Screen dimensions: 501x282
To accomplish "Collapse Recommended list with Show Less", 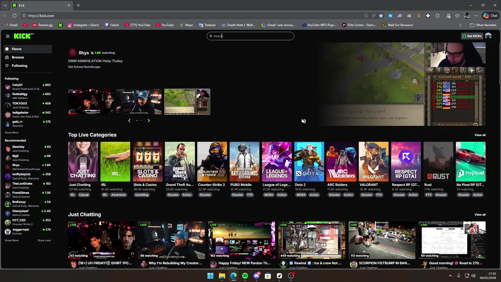I will (44, 240).
